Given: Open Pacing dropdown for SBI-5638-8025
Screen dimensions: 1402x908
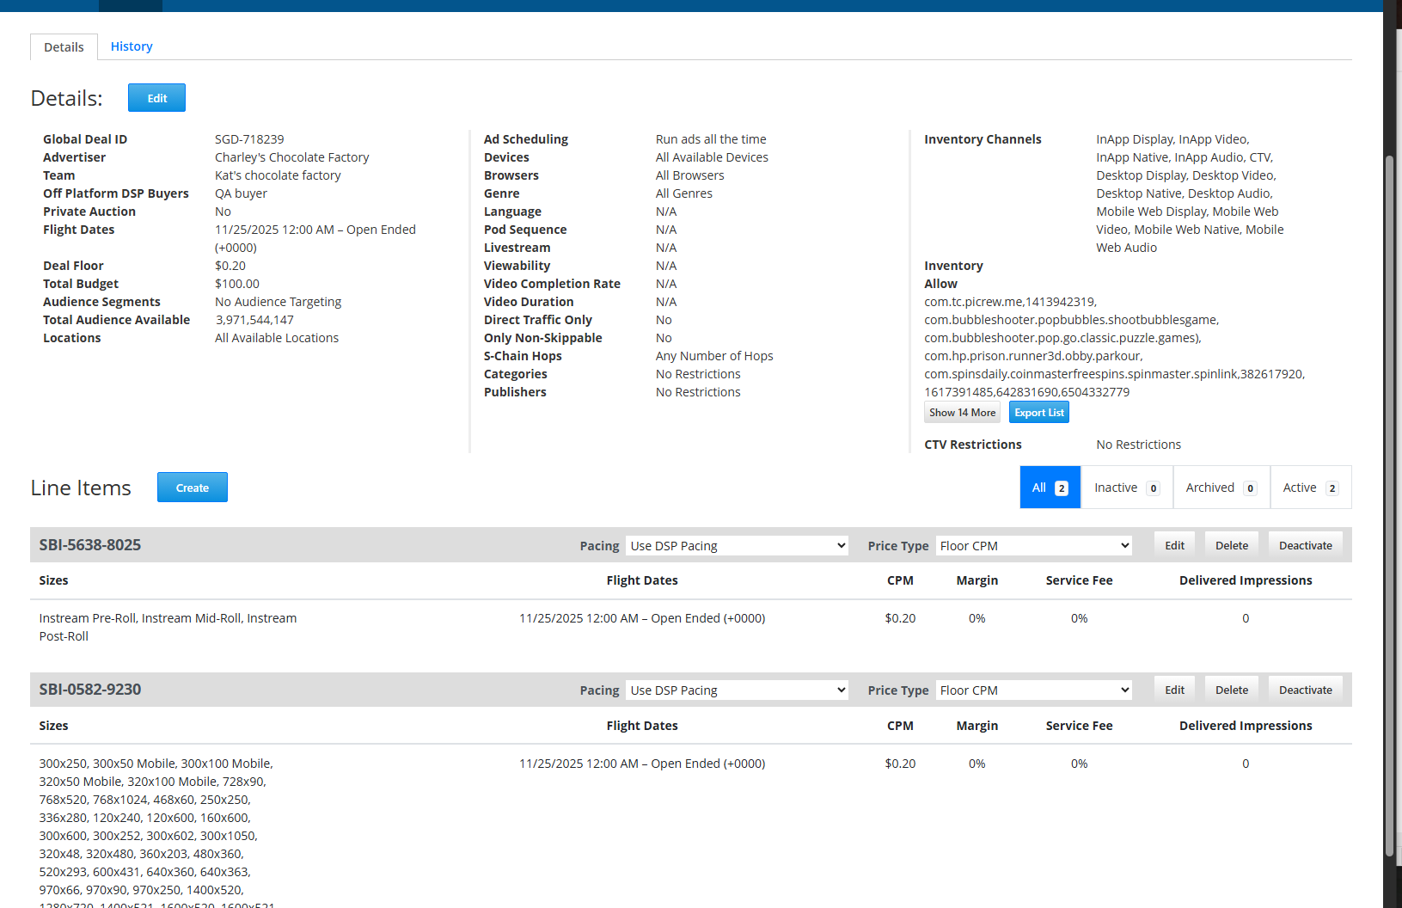Looking at the screenshot, I should click(737, 546).
